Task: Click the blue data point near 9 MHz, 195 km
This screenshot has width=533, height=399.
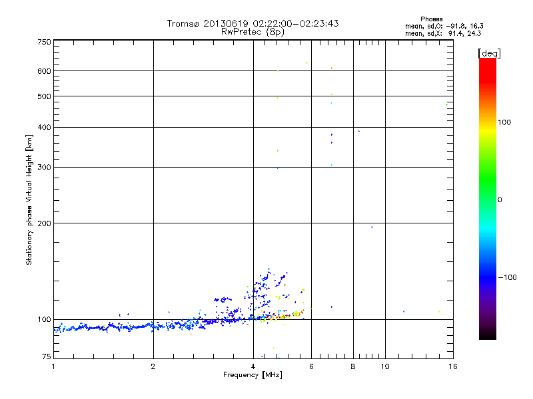Action: [x=372, y=227]
